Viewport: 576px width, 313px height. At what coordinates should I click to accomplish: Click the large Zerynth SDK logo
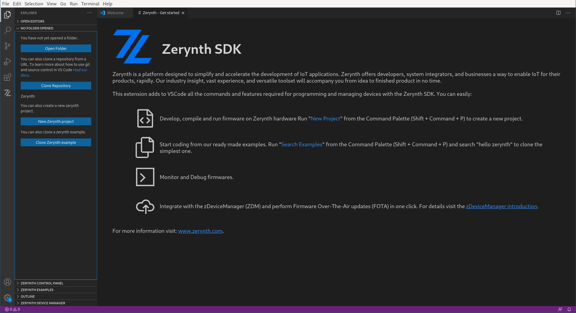[132, 47]
